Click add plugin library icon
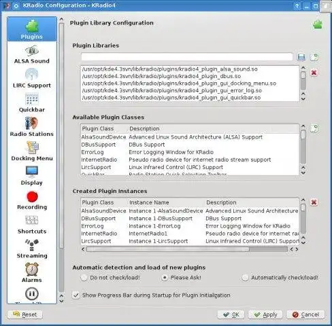This screenshot has height=326, width=332. 314,57
